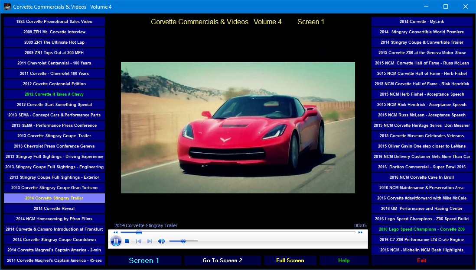Click the Screen 1 button
The height and width of the screenshot is (270, 476).
coord(144,260)
